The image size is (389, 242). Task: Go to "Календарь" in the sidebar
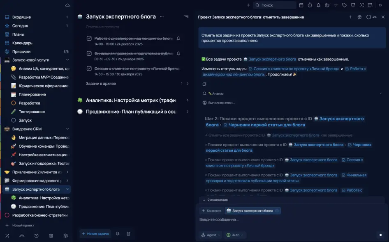tap(22, 43)
